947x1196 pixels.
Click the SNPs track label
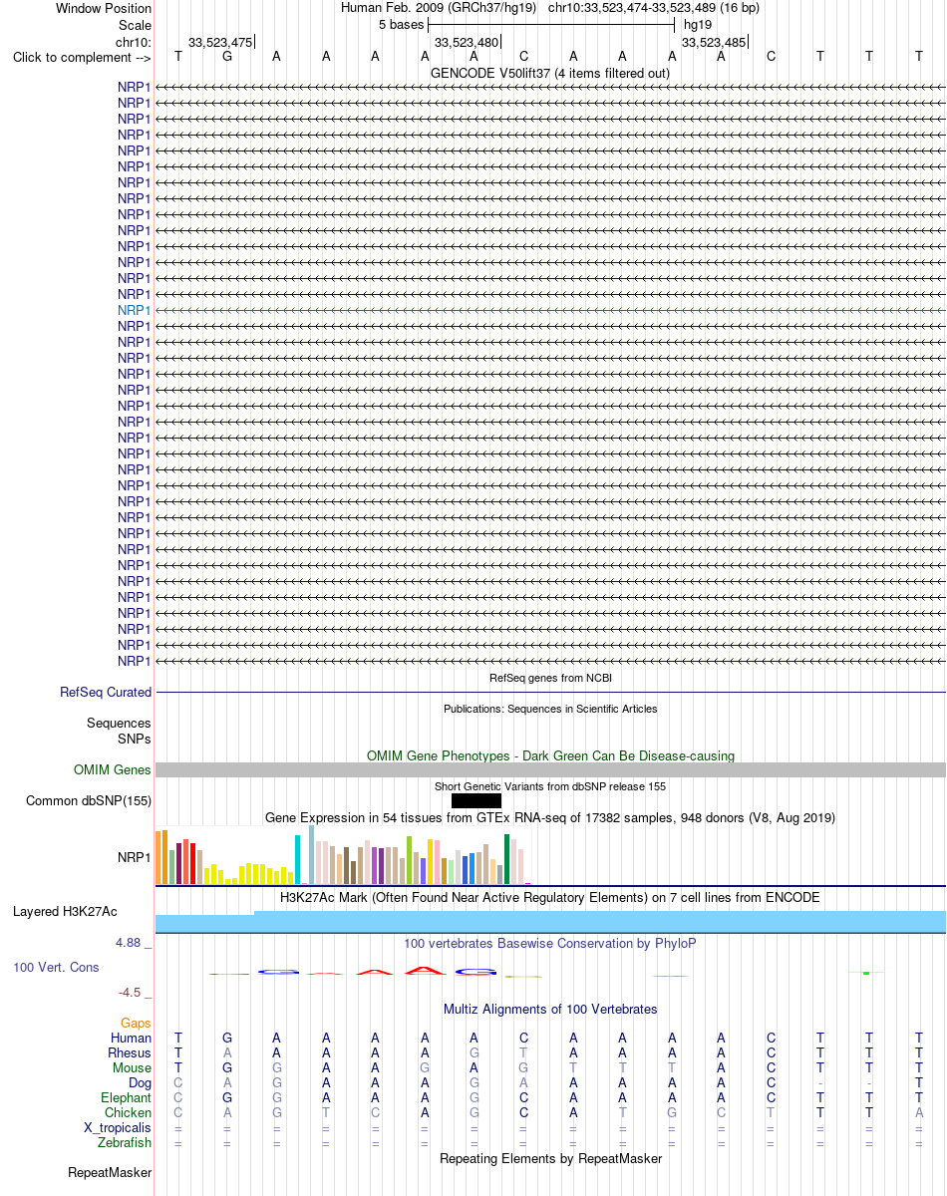[135, 739]
